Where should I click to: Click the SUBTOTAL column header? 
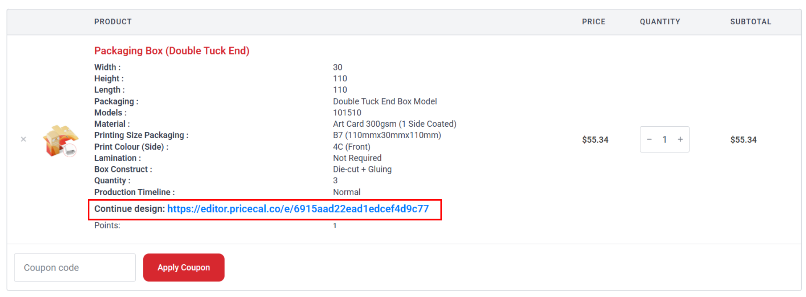pos(750,22)
